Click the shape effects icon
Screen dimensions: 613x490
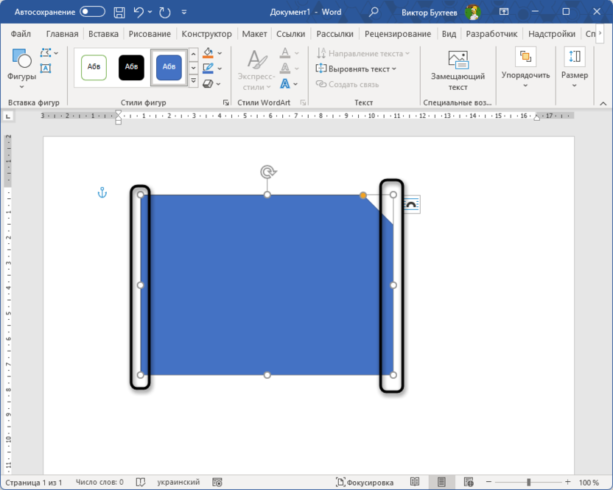(208, 84)
